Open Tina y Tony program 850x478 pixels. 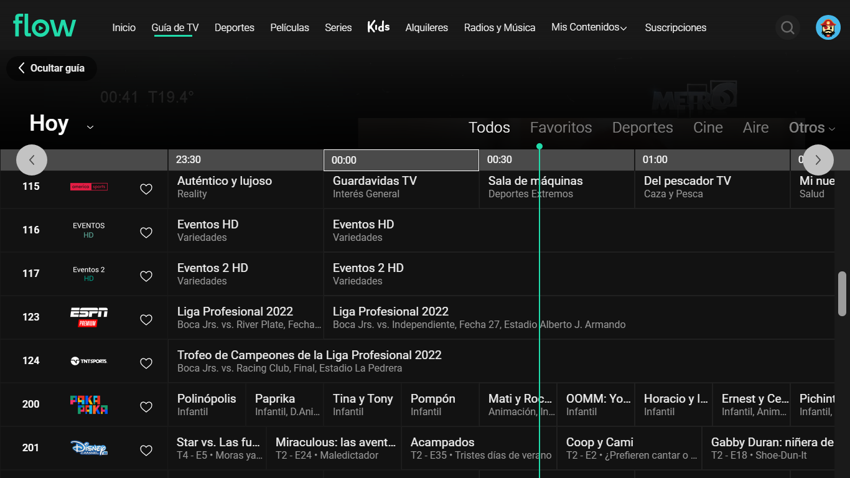(x=363, y=405)
